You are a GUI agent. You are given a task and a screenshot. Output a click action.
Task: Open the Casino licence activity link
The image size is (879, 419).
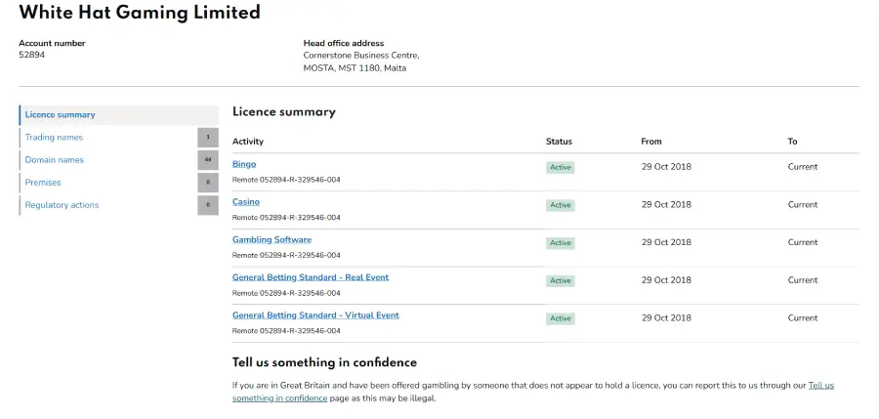(246, 202)
